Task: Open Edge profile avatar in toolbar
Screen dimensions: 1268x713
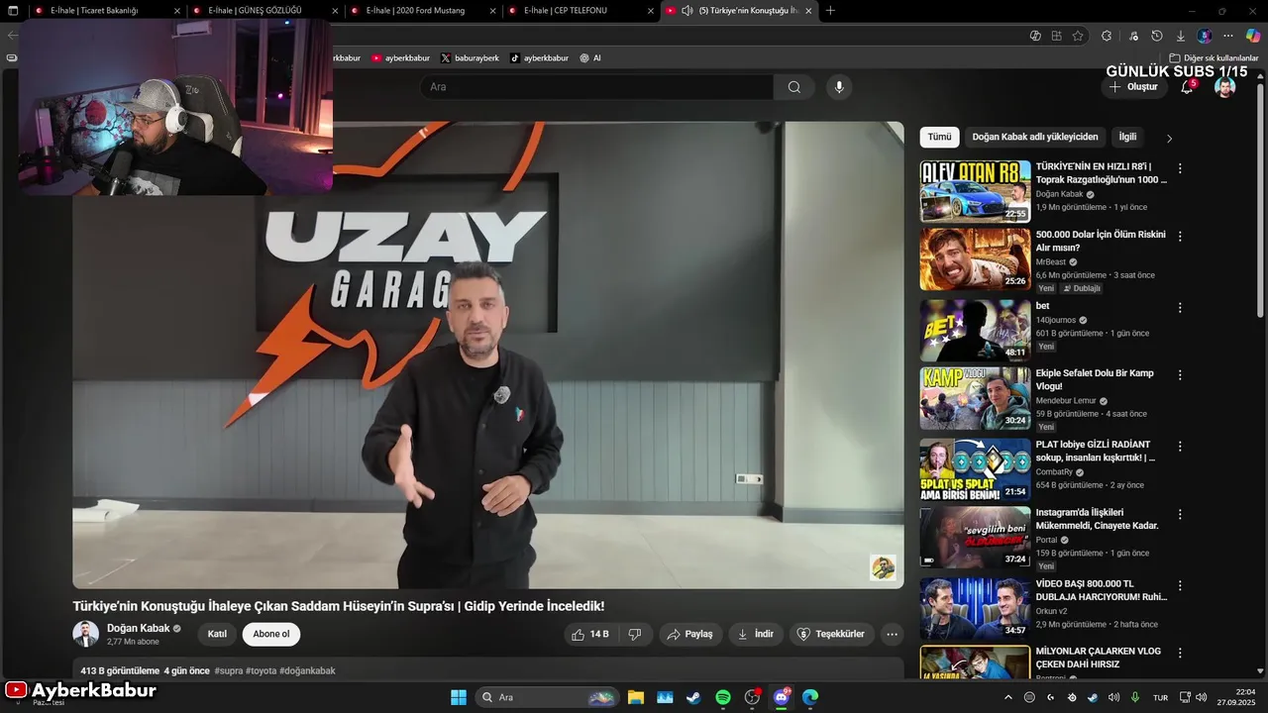Action: pos(1205,36)
